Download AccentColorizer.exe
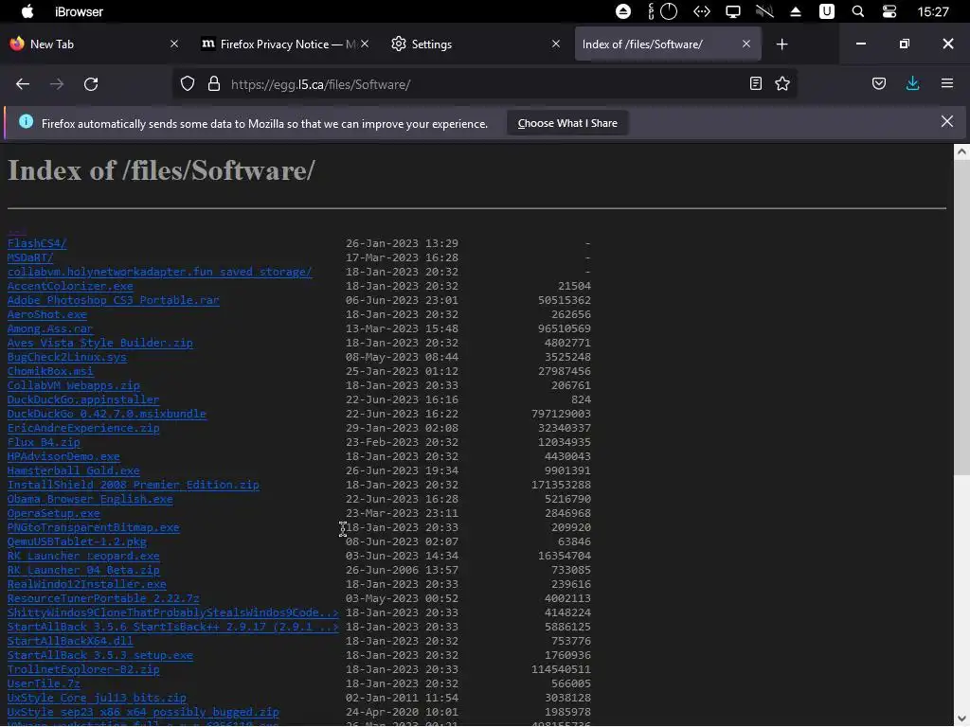The height and width of the screenshot is (727, 970). coord(70,286)
